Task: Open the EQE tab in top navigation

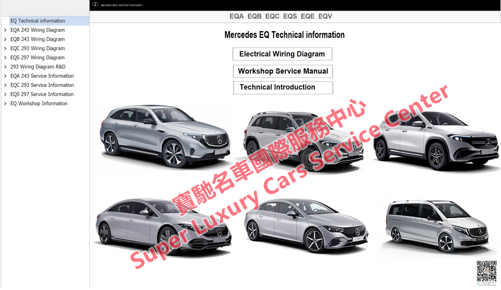Action: point(307,16)
